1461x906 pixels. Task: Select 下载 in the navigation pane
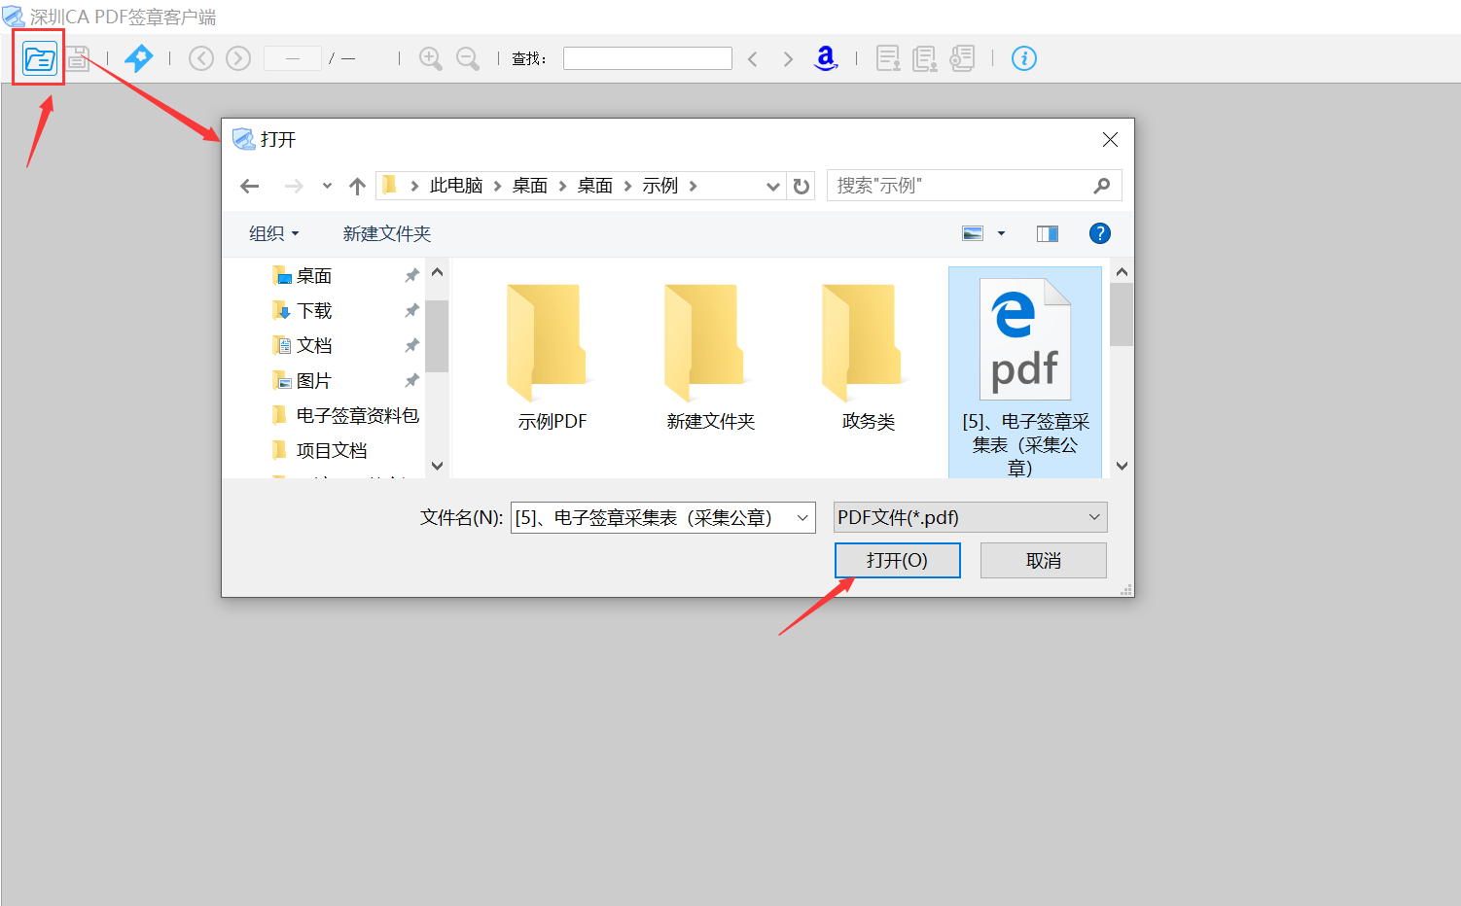(314, 311)
